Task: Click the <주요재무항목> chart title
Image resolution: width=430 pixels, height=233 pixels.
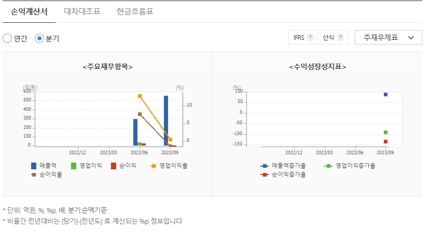Action: click(107, 67)
